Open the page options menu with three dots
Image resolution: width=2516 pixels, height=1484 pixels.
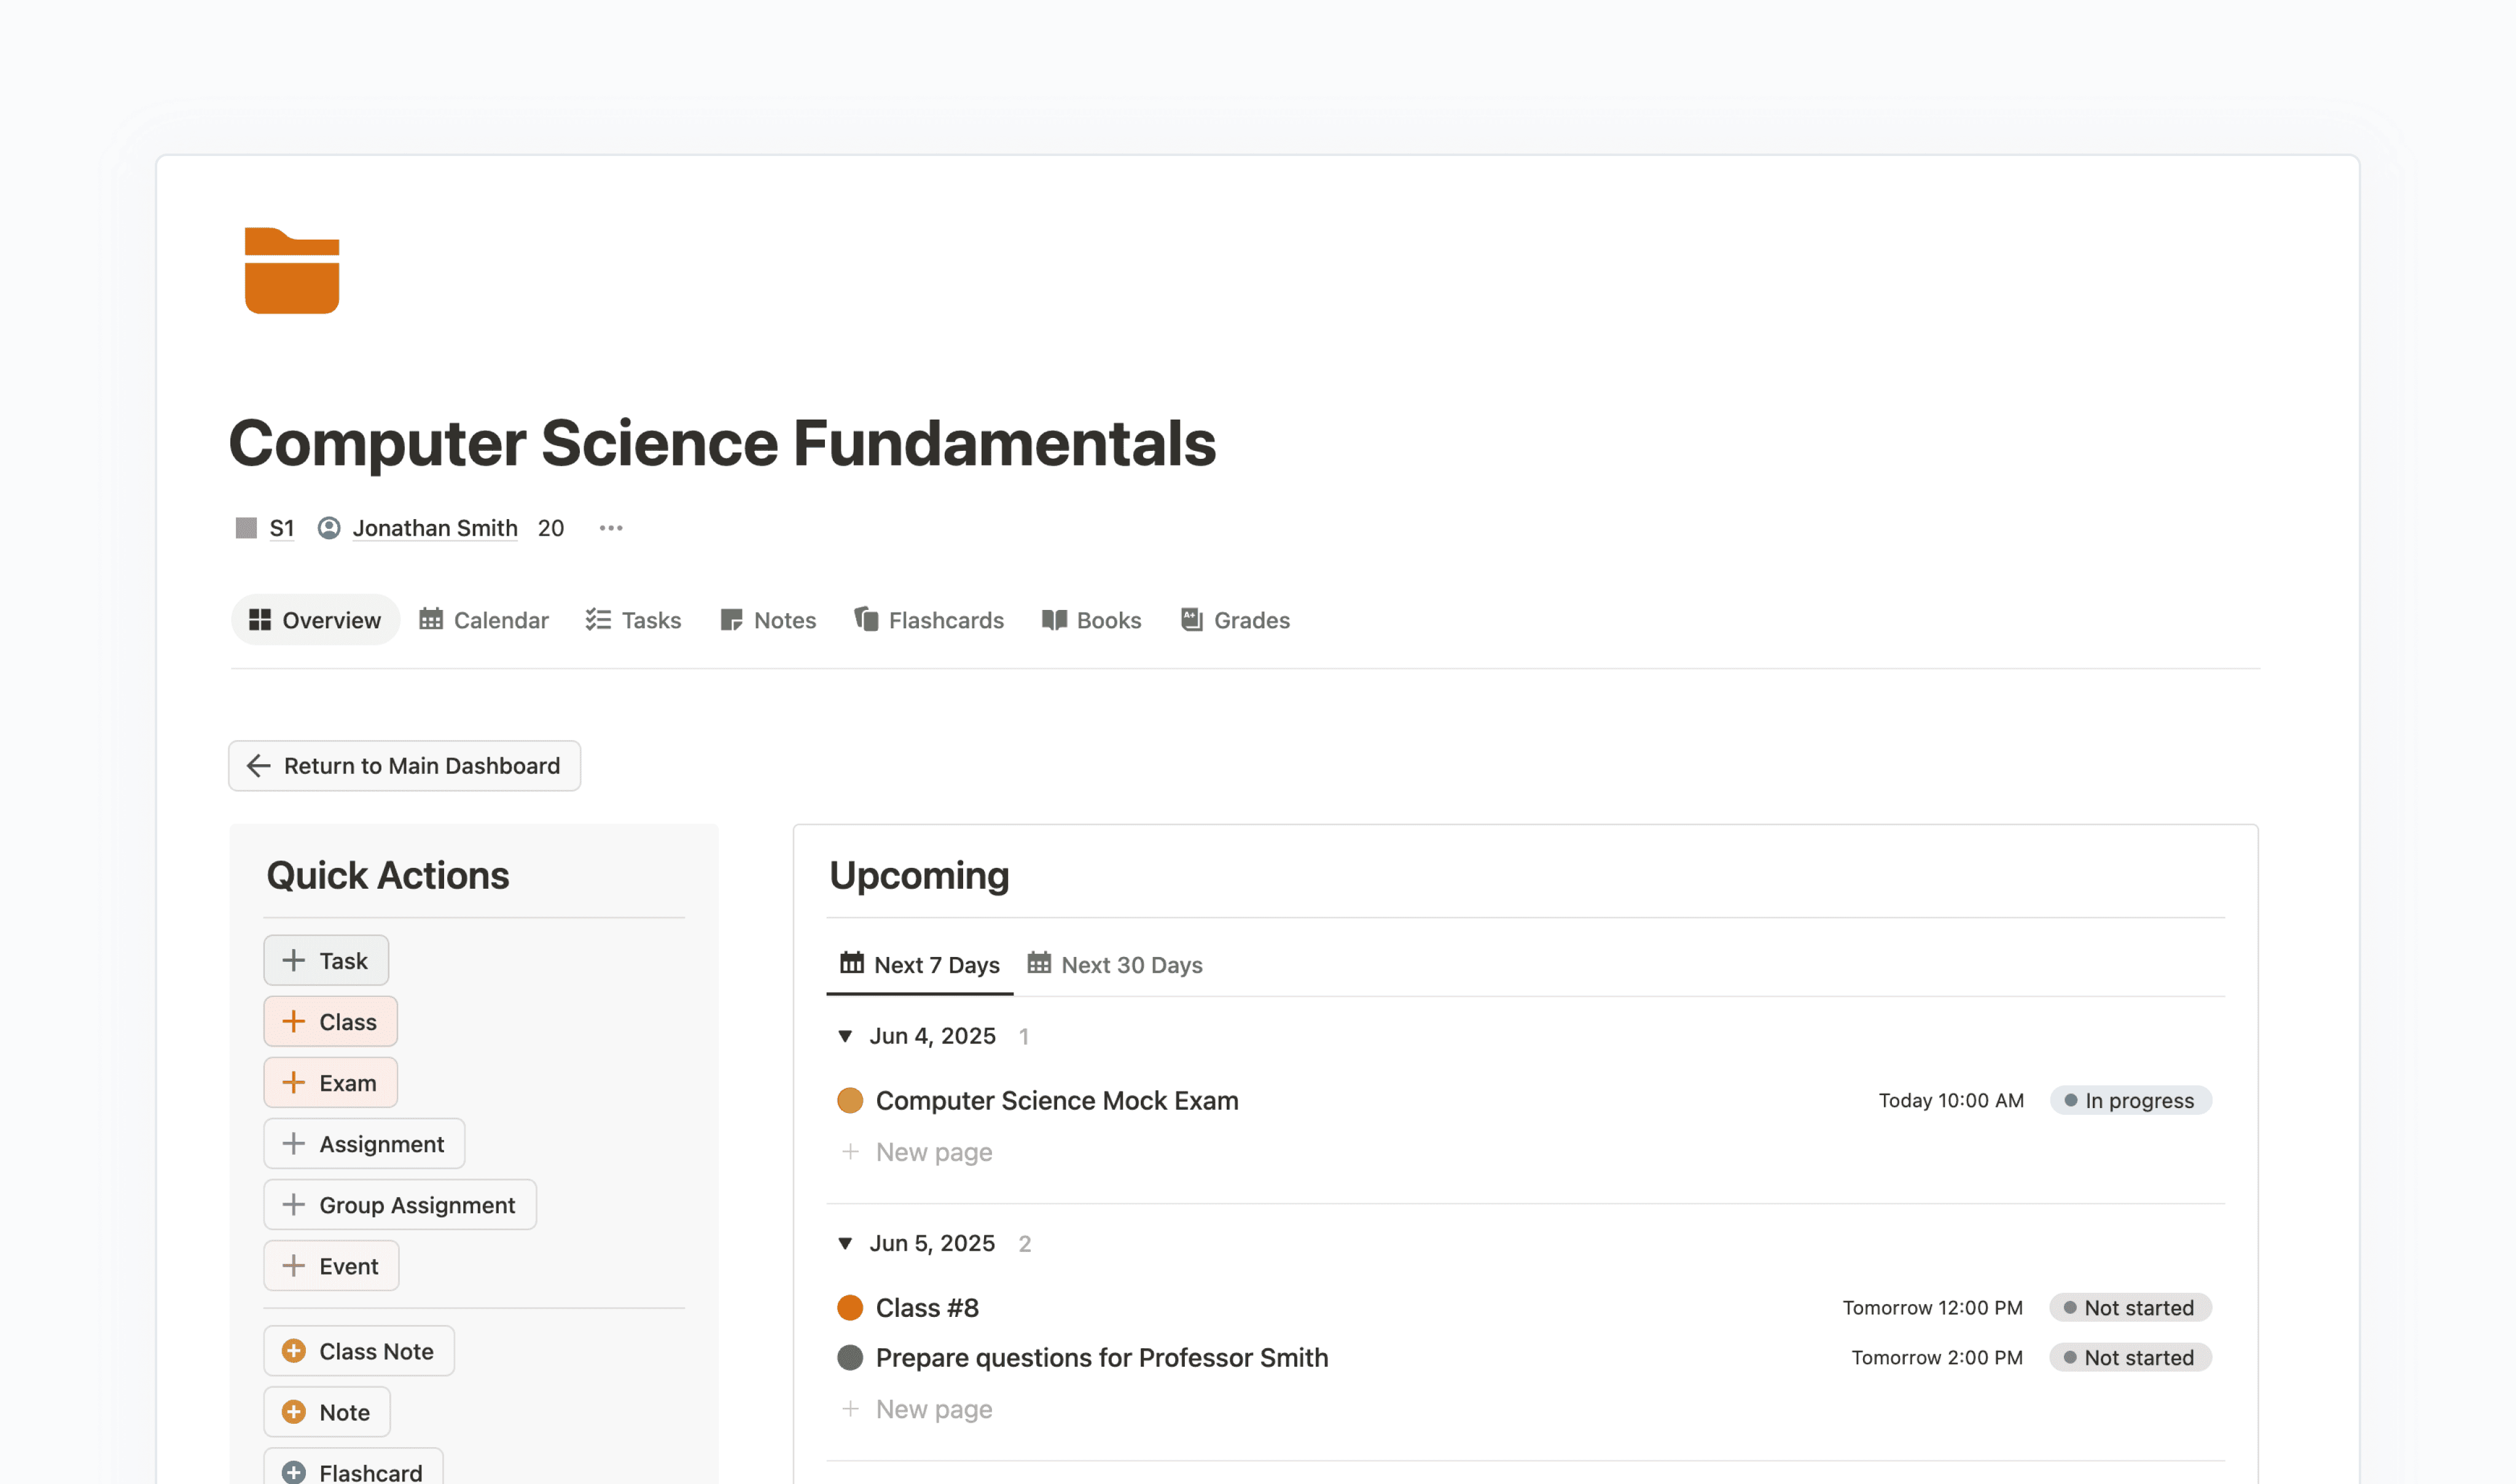(611, 528)
